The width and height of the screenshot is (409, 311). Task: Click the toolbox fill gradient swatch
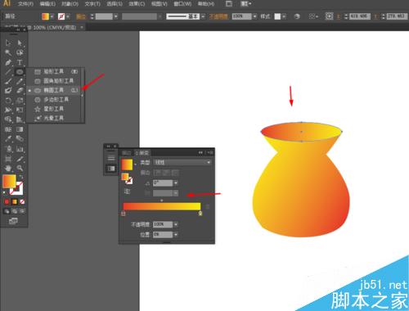[9, 182]
